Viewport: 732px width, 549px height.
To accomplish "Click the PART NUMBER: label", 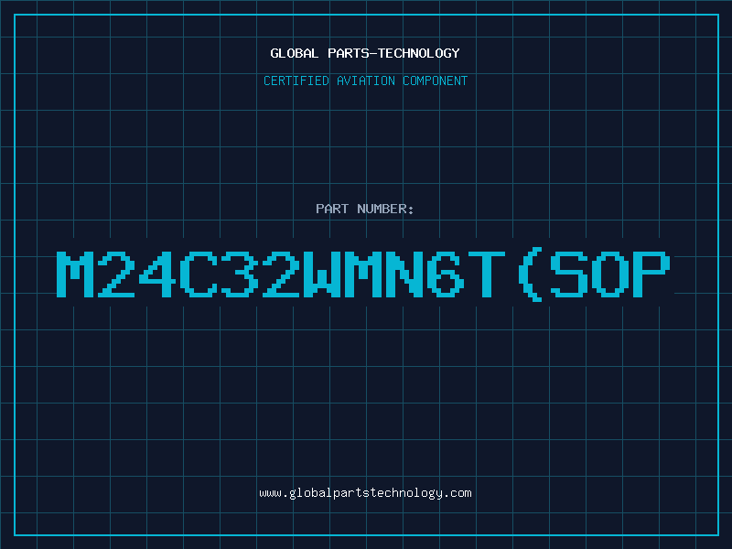I will (x=365, y=209).
